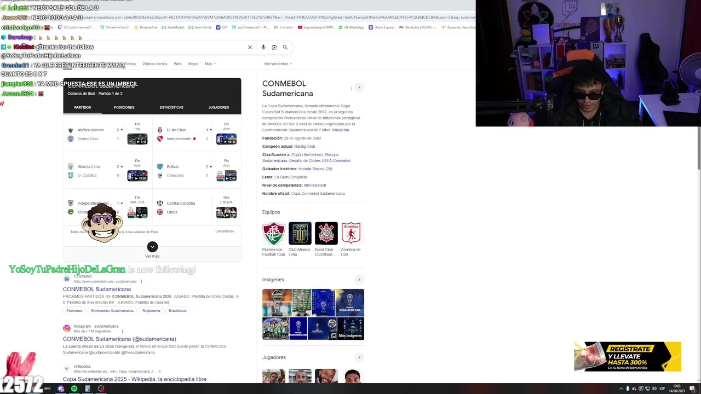The image size is (701, 394).
Task: Select the Sport Club Corinthians crest
Action: coord(326,233)
